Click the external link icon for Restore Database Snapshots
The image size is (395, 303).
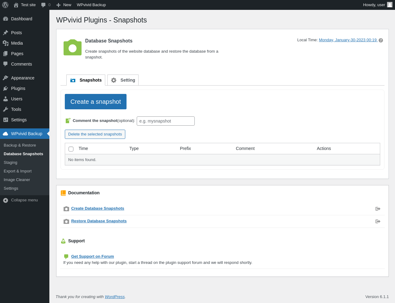click(x=378, y=221)
